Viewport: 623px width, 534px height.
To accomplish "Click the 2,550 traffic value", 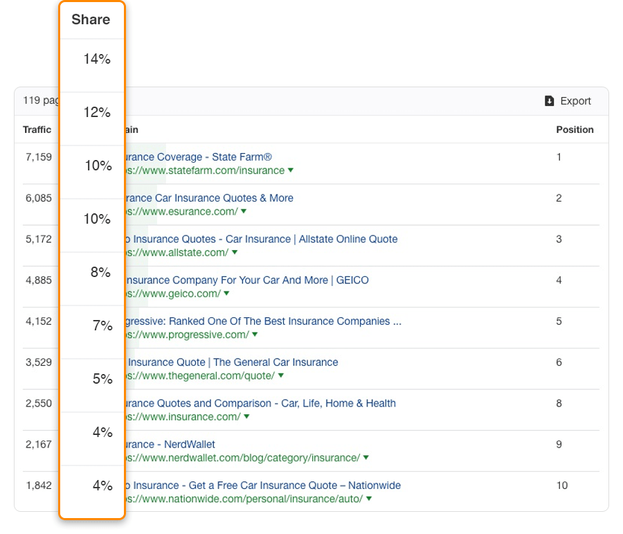I will pos(39,403).
